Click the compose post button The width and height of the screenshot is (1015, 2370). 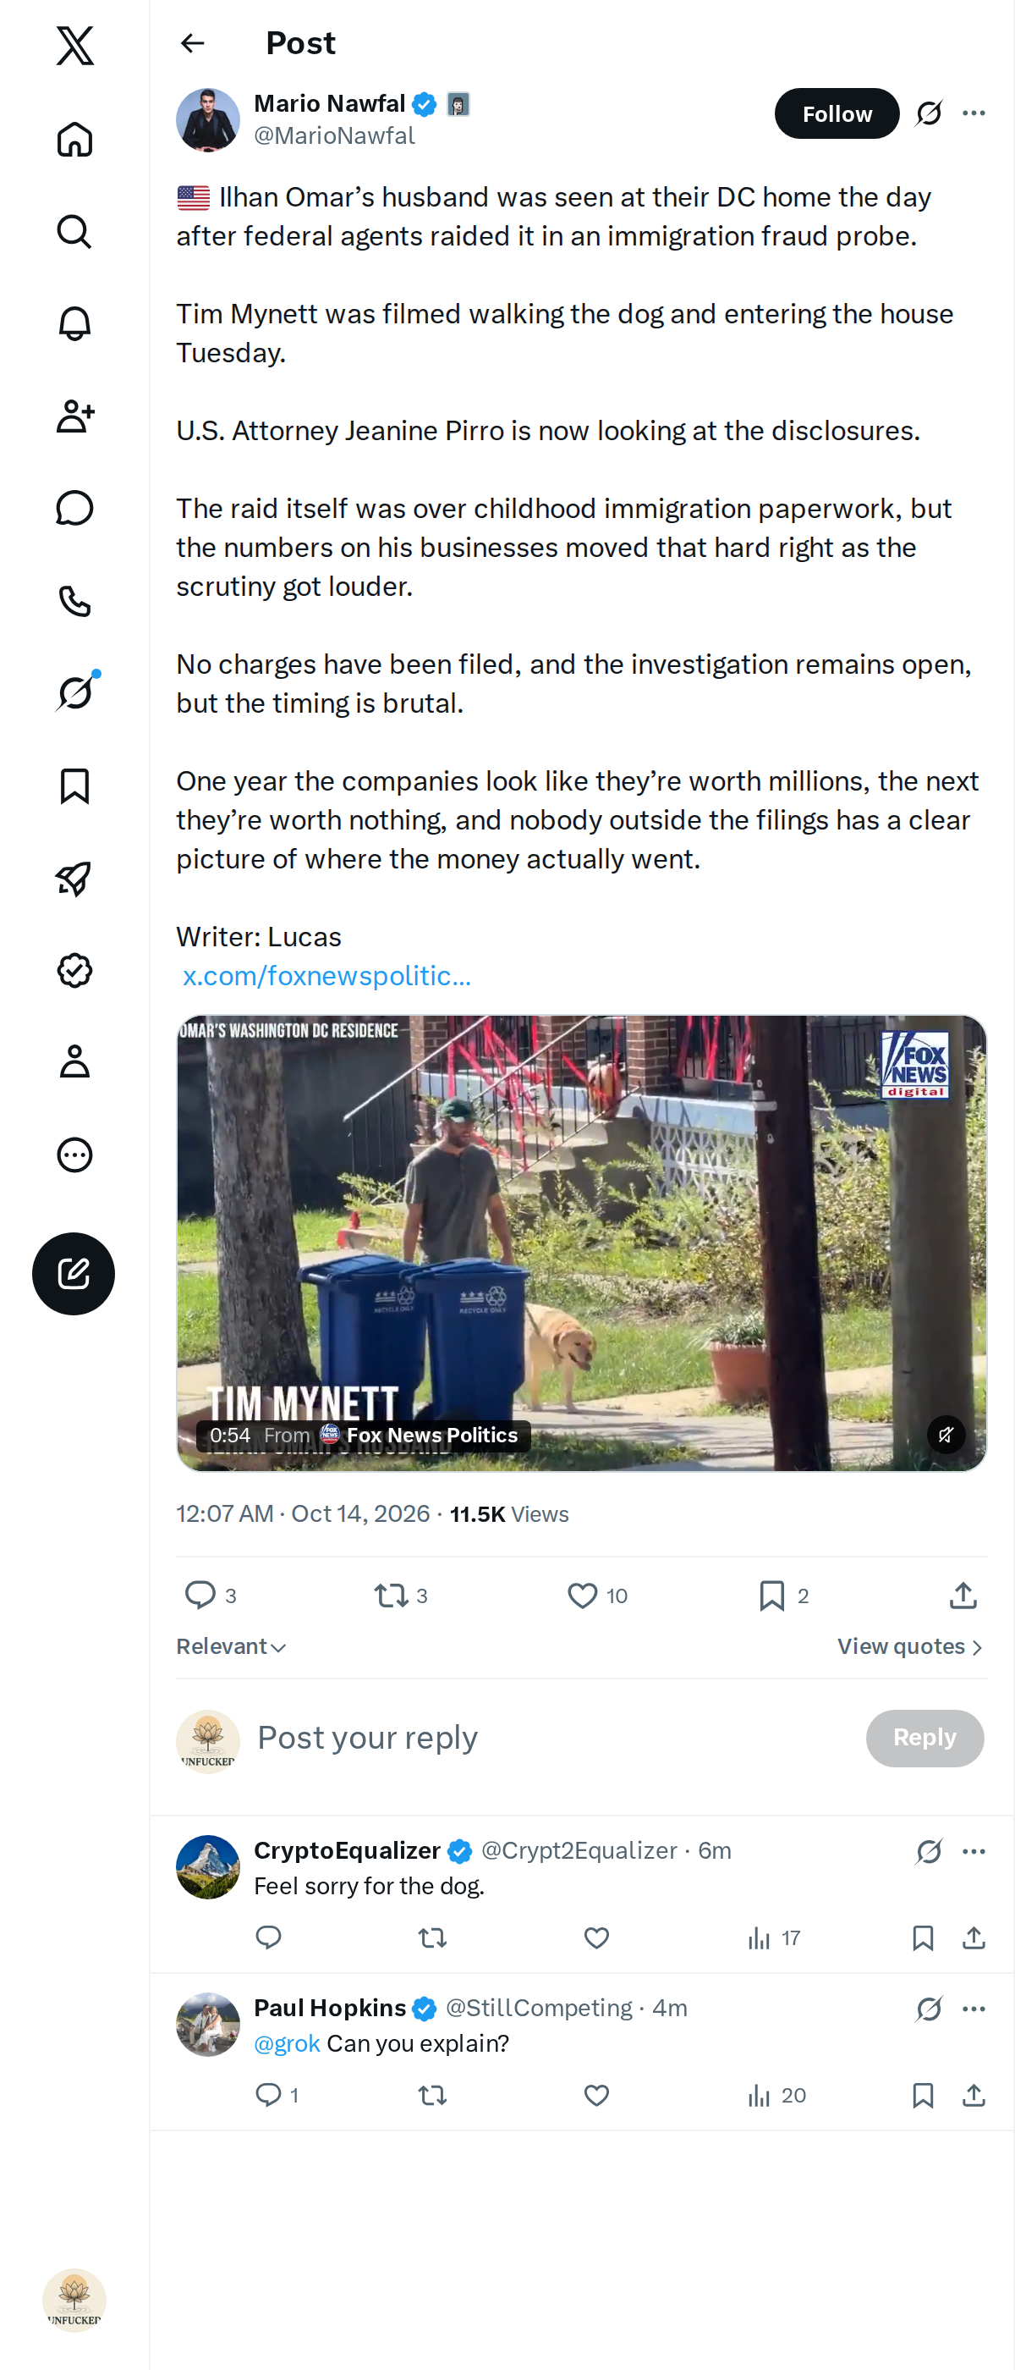click(74, 1273)
